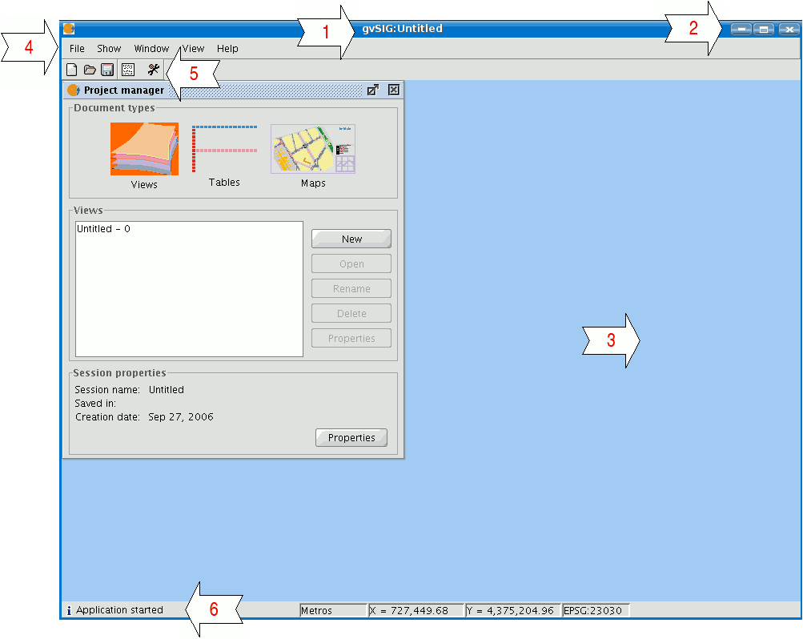Create a new project from the toolbar
Viewport: 803px width, 639px height.
pos(72,70)
